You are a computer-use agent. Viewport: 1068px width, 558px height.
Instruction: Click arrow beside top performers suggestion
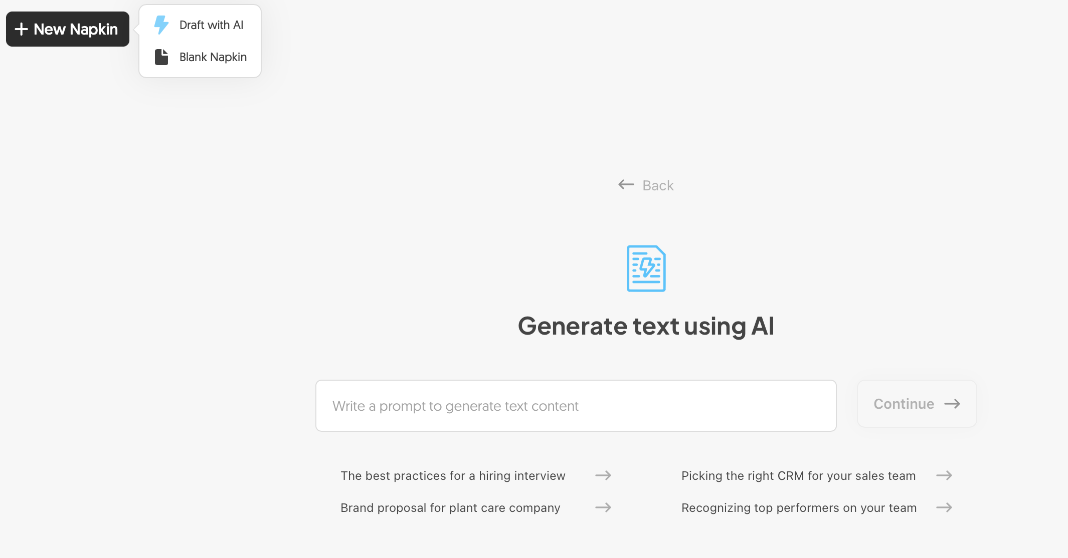click(x=944, y=507)
